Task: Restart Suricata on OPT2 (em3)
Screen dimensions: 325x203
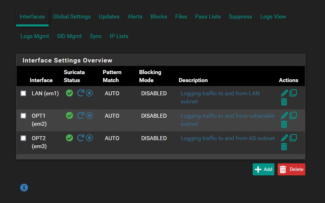Action: pos(80,138)
